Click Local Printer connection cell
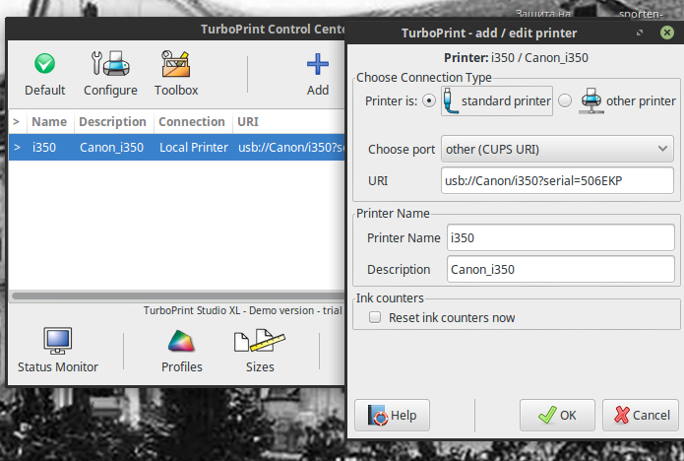Image resolution: width=684 pixels, height=461 pixels. point(194,147)
